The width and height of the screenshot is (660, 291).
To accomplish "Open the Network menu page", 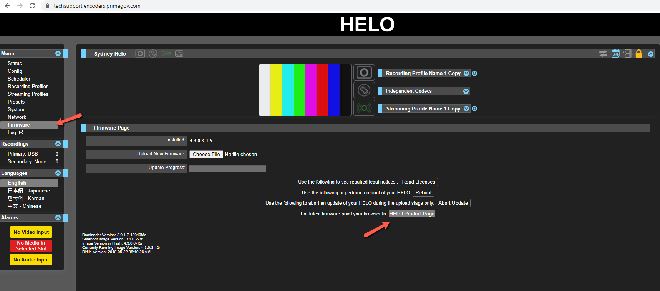I will (17, 117).
